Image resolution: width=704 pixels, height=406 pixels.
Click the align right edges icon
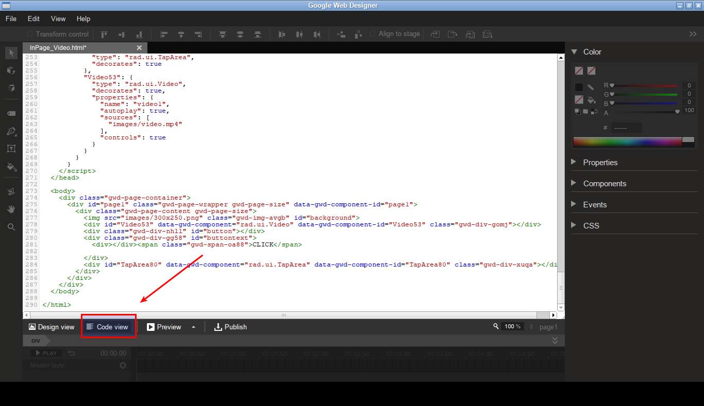(x=198, y=34)
